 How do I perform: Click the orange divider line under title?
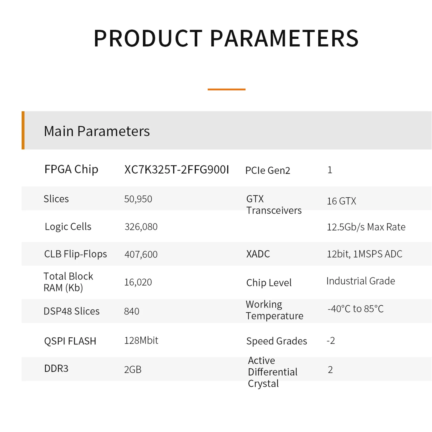[x=226, y=89]
